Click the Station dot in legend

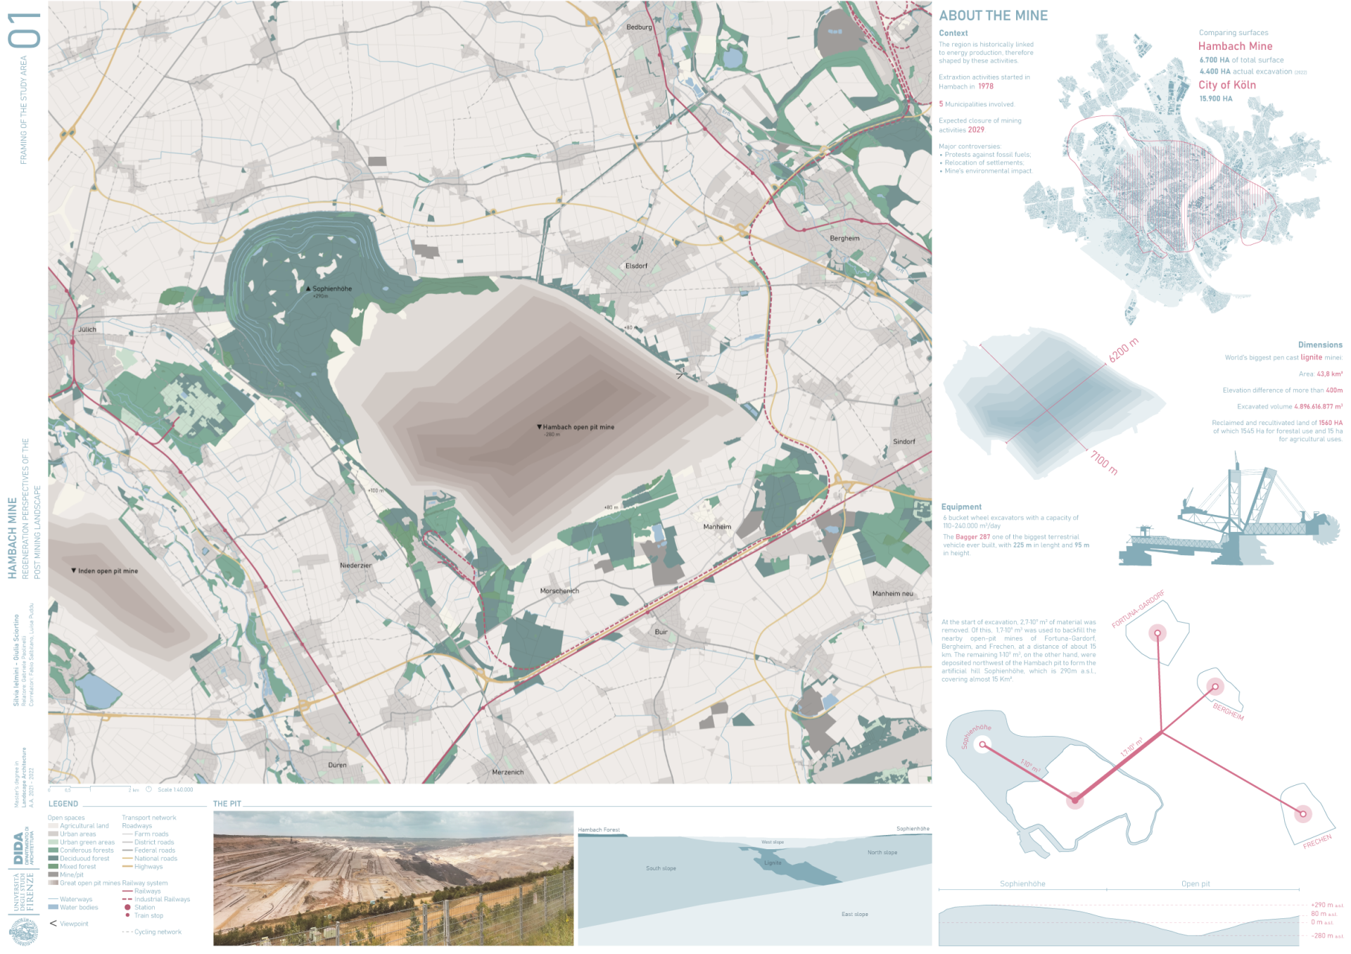[x=127, y=907]
